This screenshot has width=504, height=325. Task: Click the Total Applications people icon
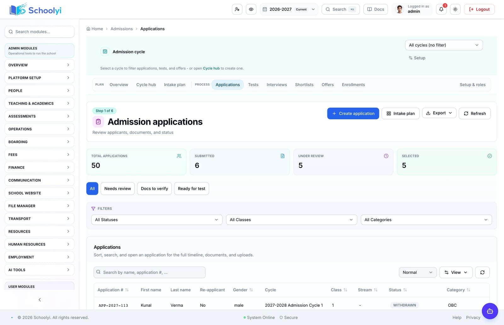click(x=179, y=156)
